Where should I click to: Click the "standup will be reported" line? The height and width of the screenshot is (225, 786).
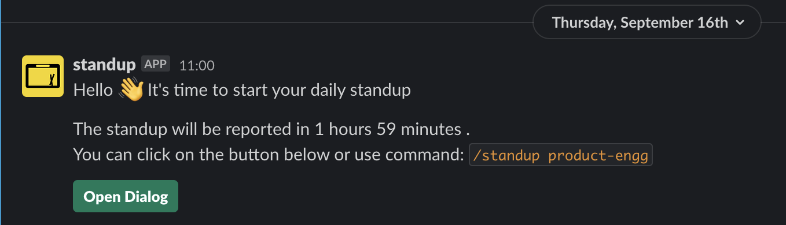(x=270, y=128)
